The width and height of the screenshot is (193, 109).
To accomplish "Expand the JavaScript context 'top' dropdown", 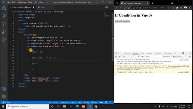I will pyautogui.click(x=131, y=57).
